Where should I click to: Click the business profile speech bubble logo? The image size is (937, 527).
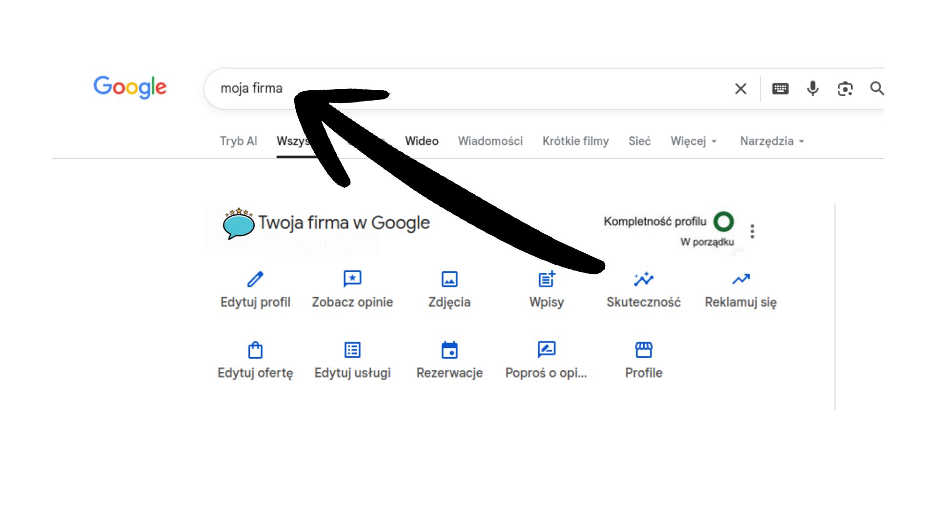[x=239, y=223]
